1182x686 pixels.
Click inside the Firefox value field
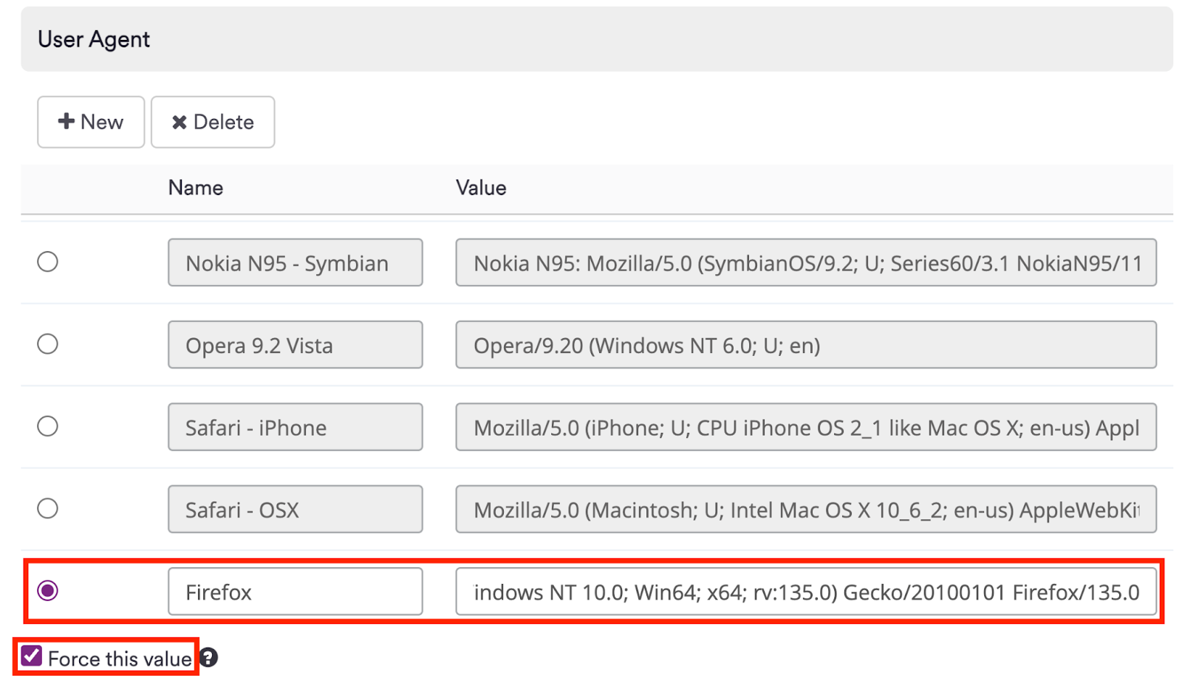(805, 591)
